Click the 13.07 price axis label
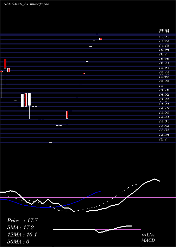 164,121
